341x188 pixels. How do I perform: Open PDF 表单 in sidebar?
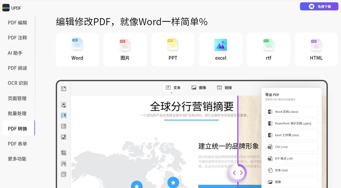tap(17, 144)
